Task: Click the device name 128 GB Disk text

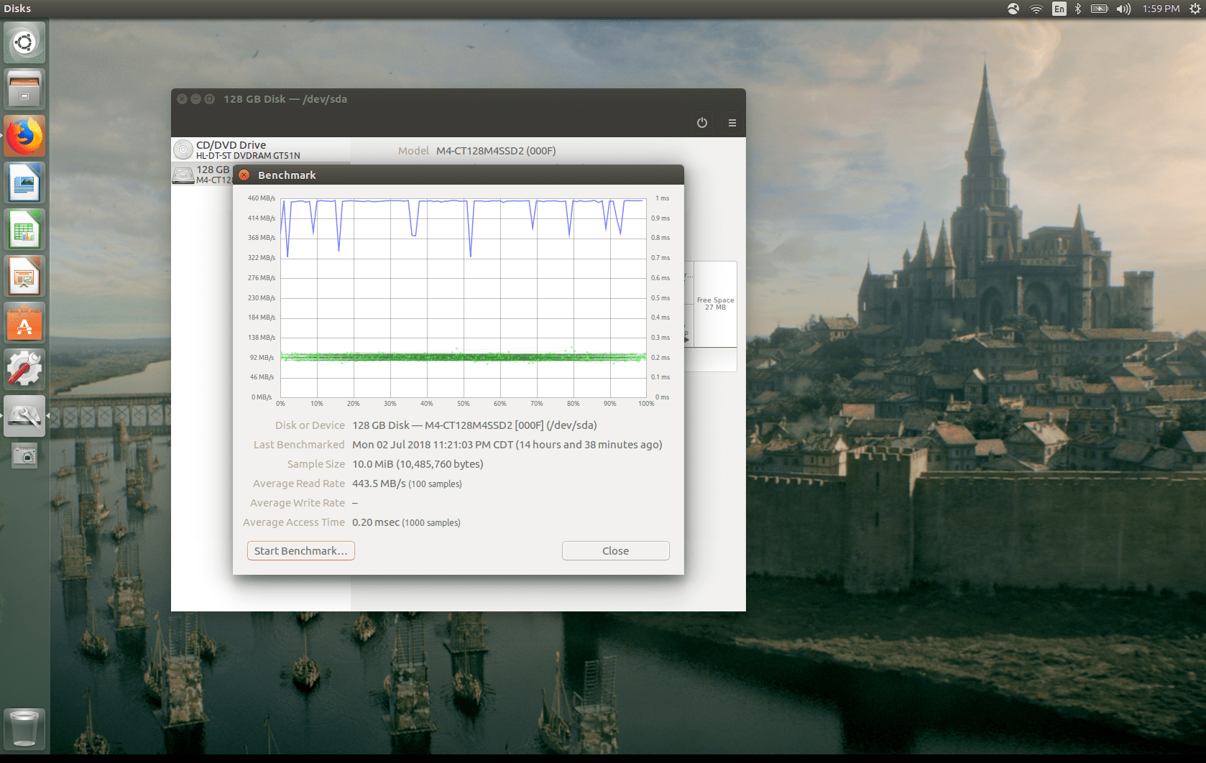Action: coord(474,425)
